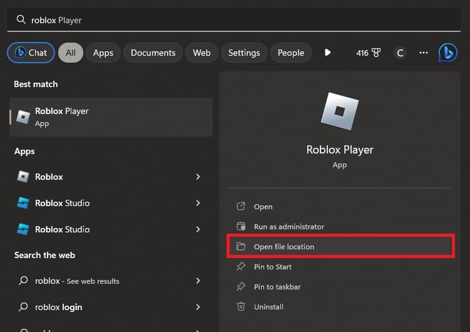Expand the Roblox app result chevron
This screenshot has width=470, height=332.
point(198,177)
